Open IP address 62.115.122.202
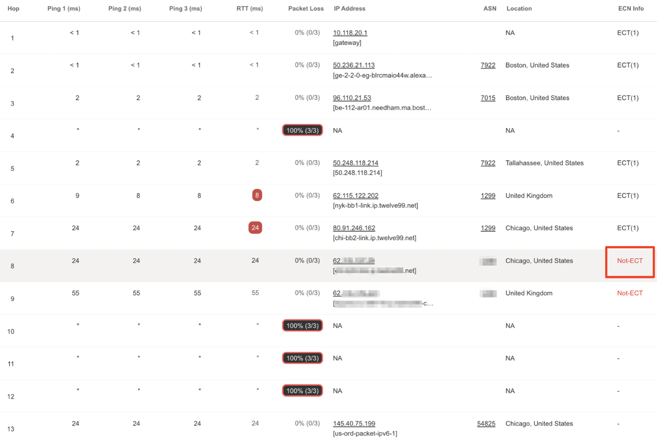 [356, 196]
